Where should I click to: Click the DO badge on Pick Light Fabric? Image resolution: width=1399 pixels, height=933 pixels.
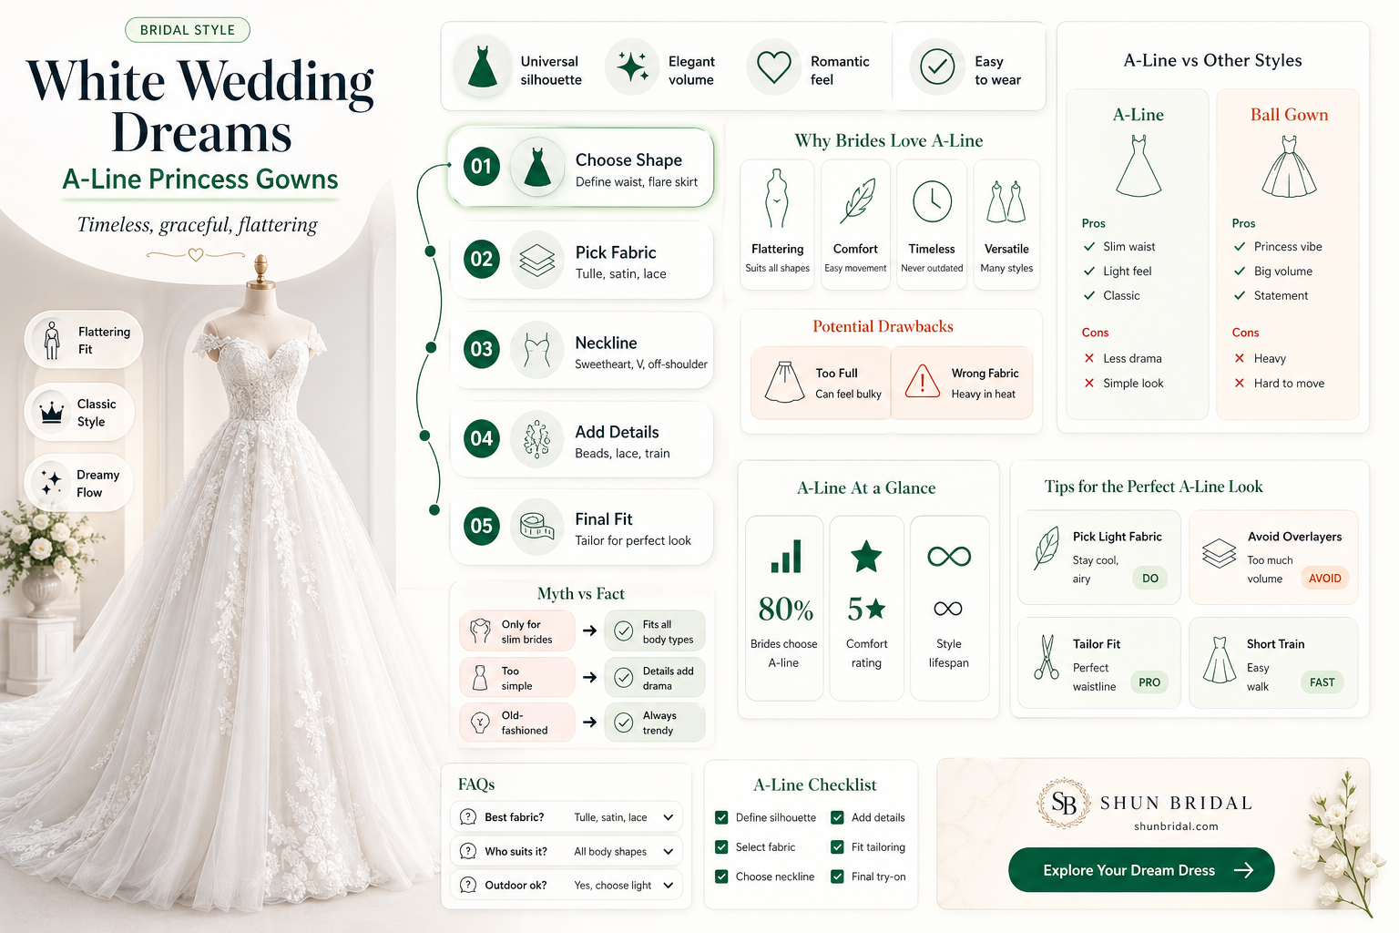[x=1150, y=578]
